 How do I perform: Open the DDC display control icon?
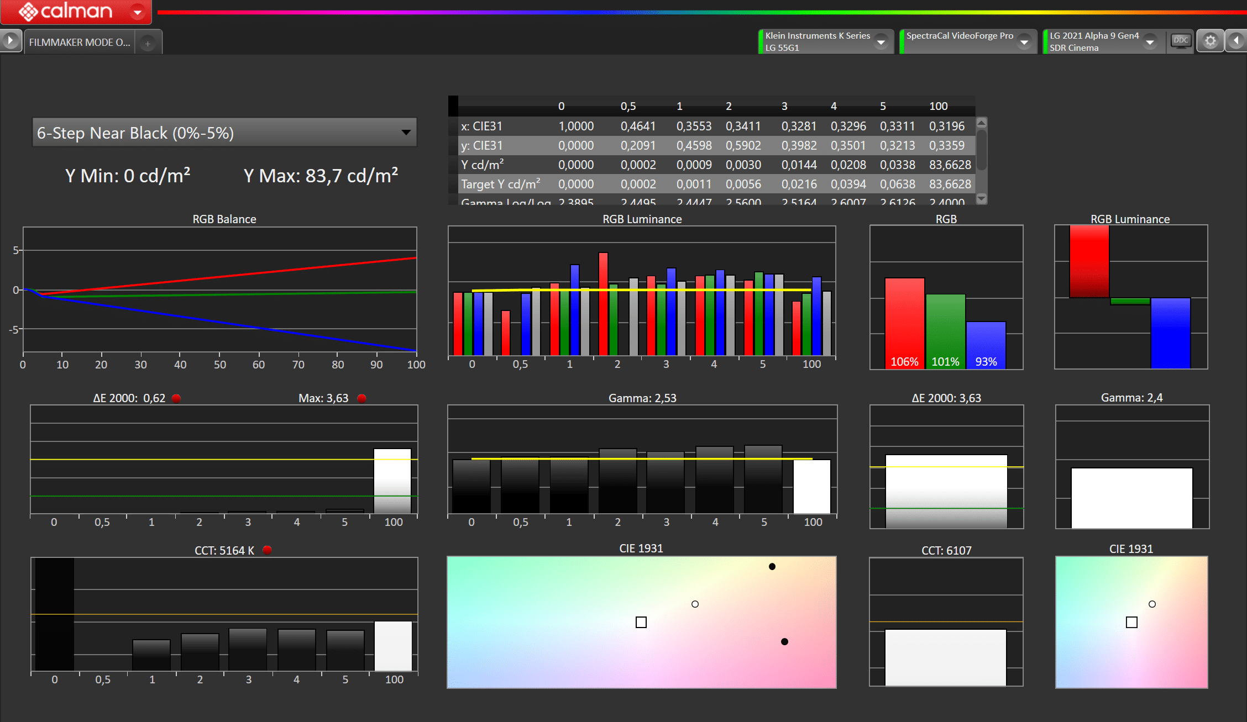tap(1180, 41)
